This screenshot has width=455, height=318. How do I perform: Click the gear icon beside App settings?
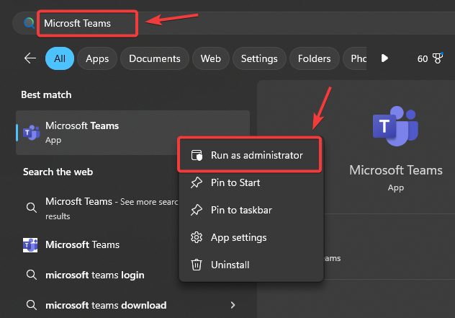(197, 237)
